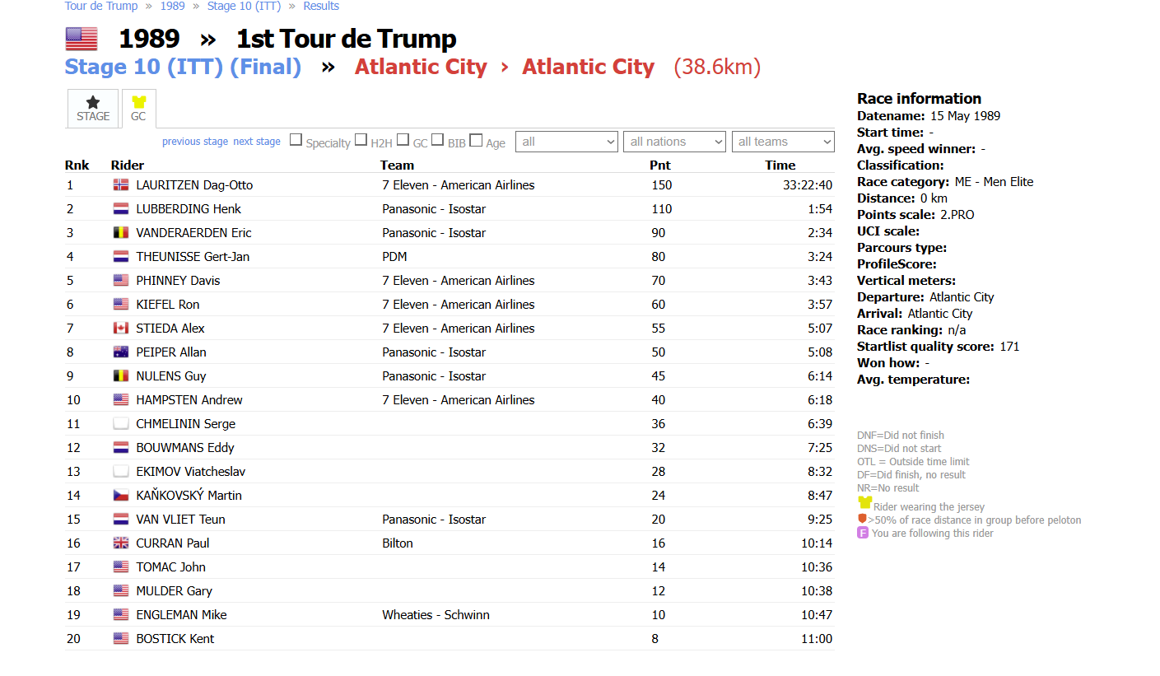
Task: Click British flag next to CURRAN Paul
Action: 121,543
